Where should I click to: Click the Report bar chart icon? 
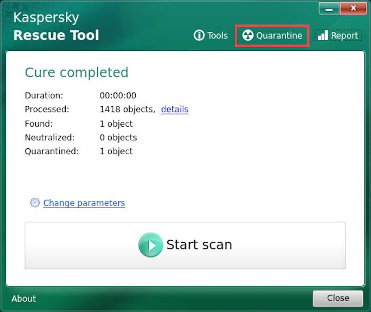(323, 36)
